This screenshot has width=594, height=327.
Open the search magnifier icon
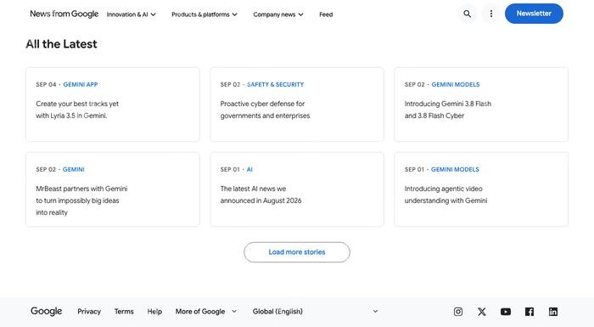click(467, 14)
